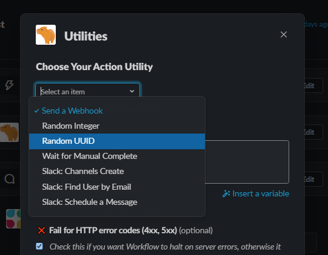Pick Wait for Manual Complete
The width and height of the screenshot is (328, 255).
click(x=117, y=156)
